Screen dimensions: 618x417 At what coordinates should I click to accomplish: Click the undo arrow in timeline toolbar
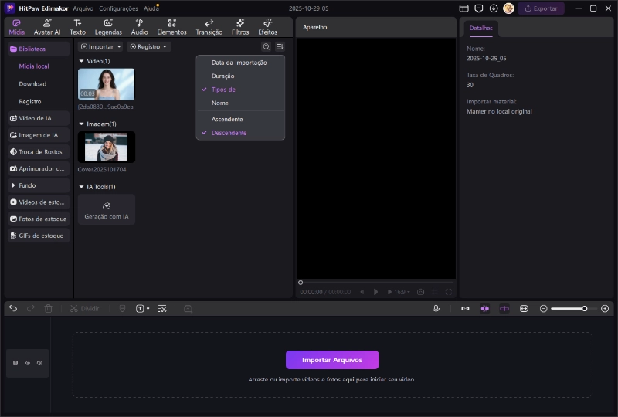click(x=13, y=308)
